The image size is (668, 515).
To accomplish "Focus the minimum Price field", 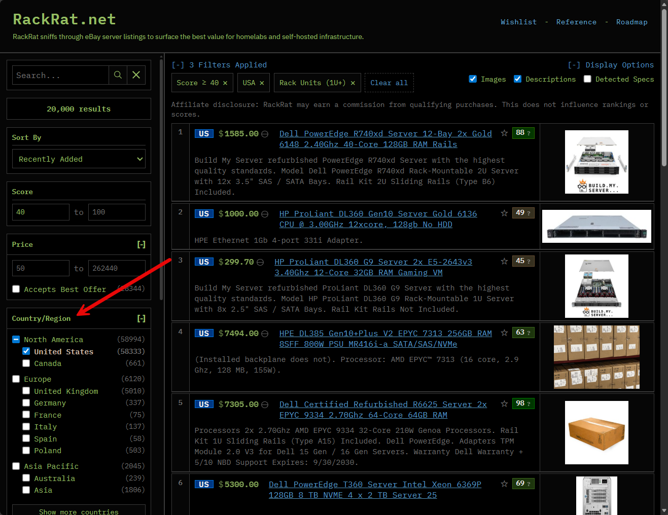I will point(41,268).
